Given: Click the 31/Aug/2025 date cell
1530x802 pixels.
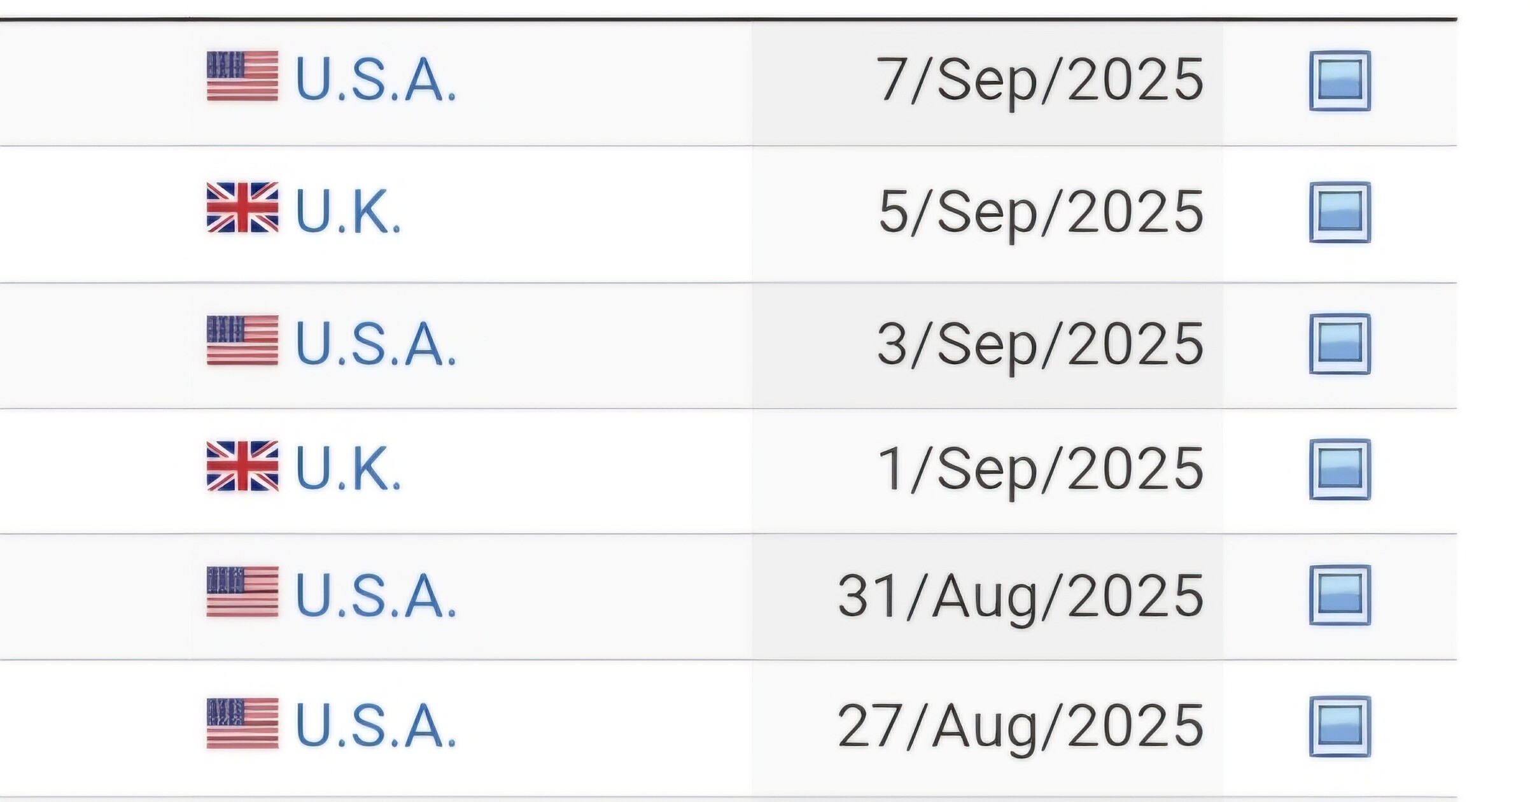Looking at the screenshot, I should pyautogui.click(x=987, y=596).
